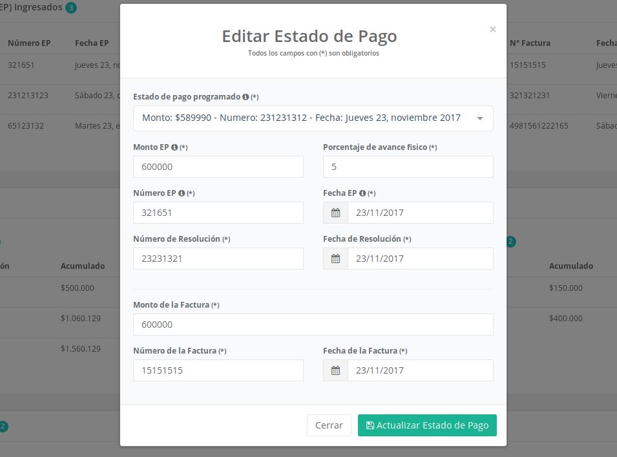Open calendar icon for Fecha de la Factura
The width and height of the screenshot is (617, 457).
point(335,370)
